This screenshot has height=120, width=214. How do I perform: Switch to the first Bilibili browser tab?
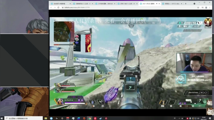pyautogui.click(x=60, y=4)
